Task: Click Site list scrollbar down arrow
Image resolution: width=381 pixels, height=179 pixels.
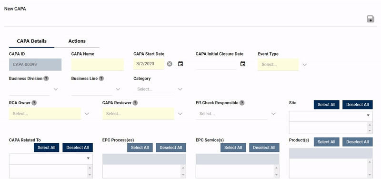Action: pyautogui.click(x=370, y=131)
